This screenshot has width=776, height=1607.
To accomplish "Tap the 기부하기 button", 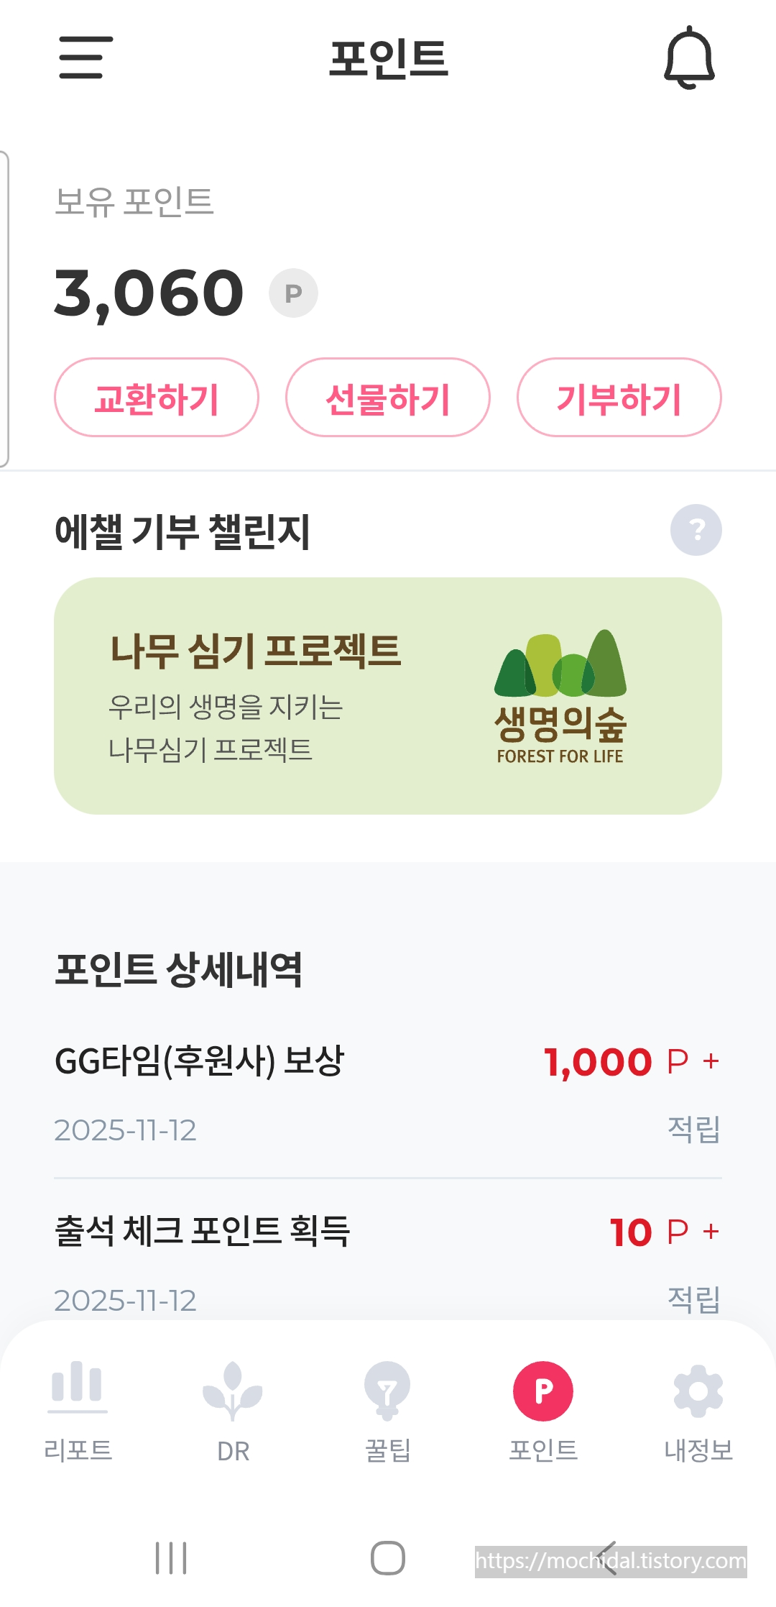I will tap(619, 398).
